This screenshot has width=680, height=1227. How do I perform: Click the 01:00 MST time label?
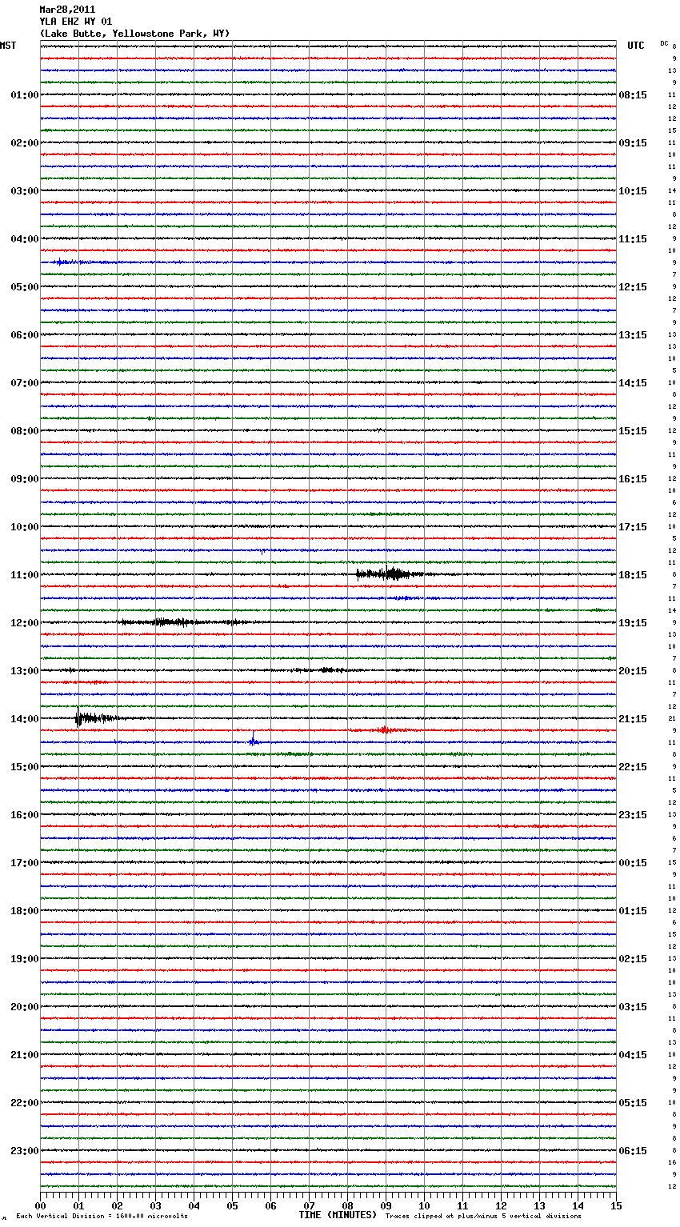(x=25, y=95)
